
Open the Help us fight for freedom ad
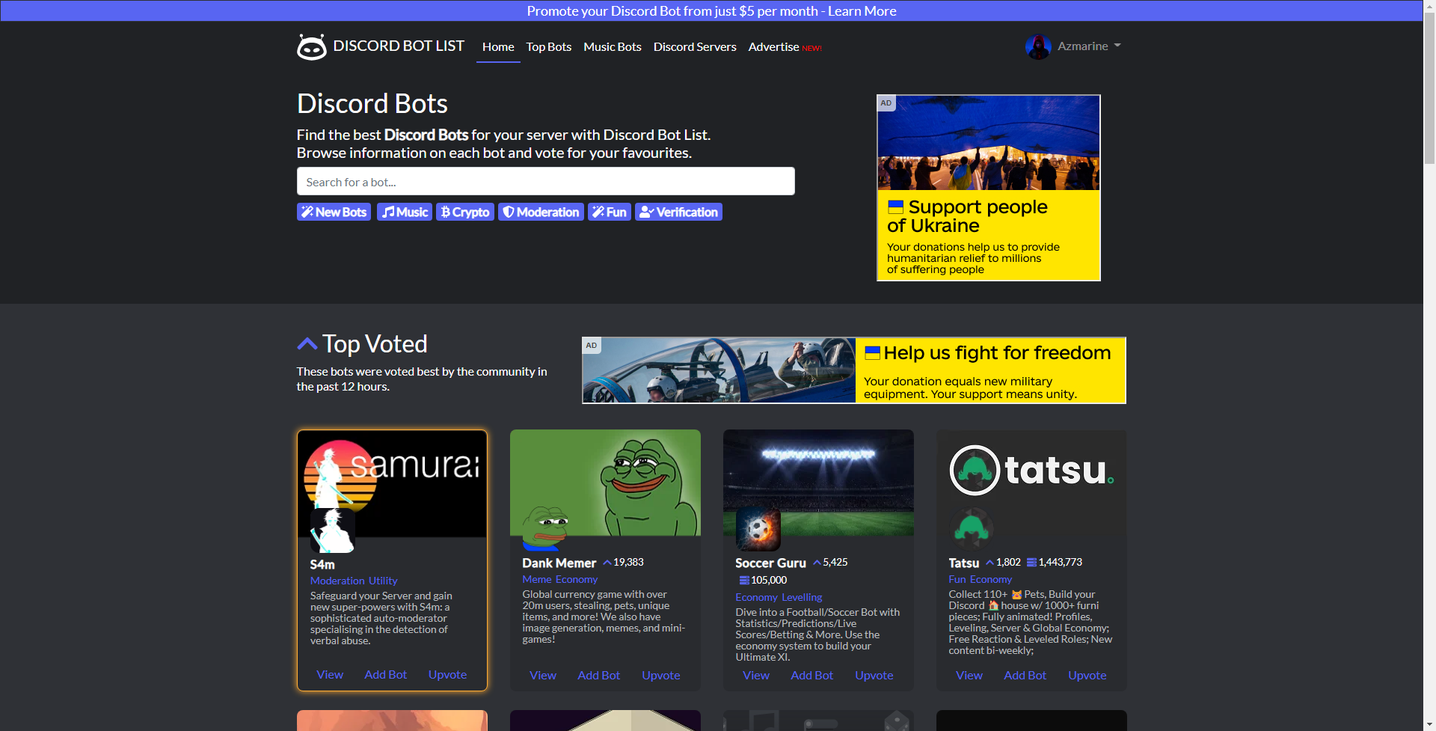pos(854,370)
